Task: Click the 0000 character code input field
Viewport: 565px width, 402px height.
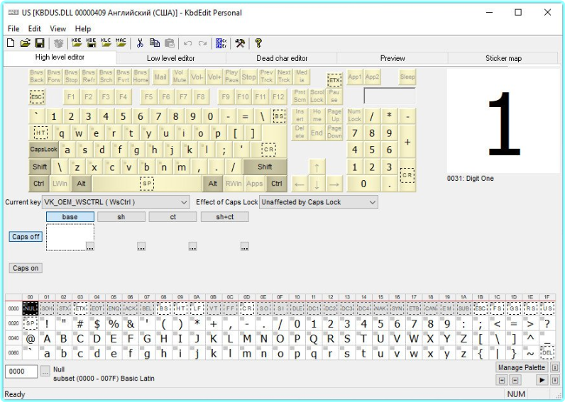Action: coord(21,371)
